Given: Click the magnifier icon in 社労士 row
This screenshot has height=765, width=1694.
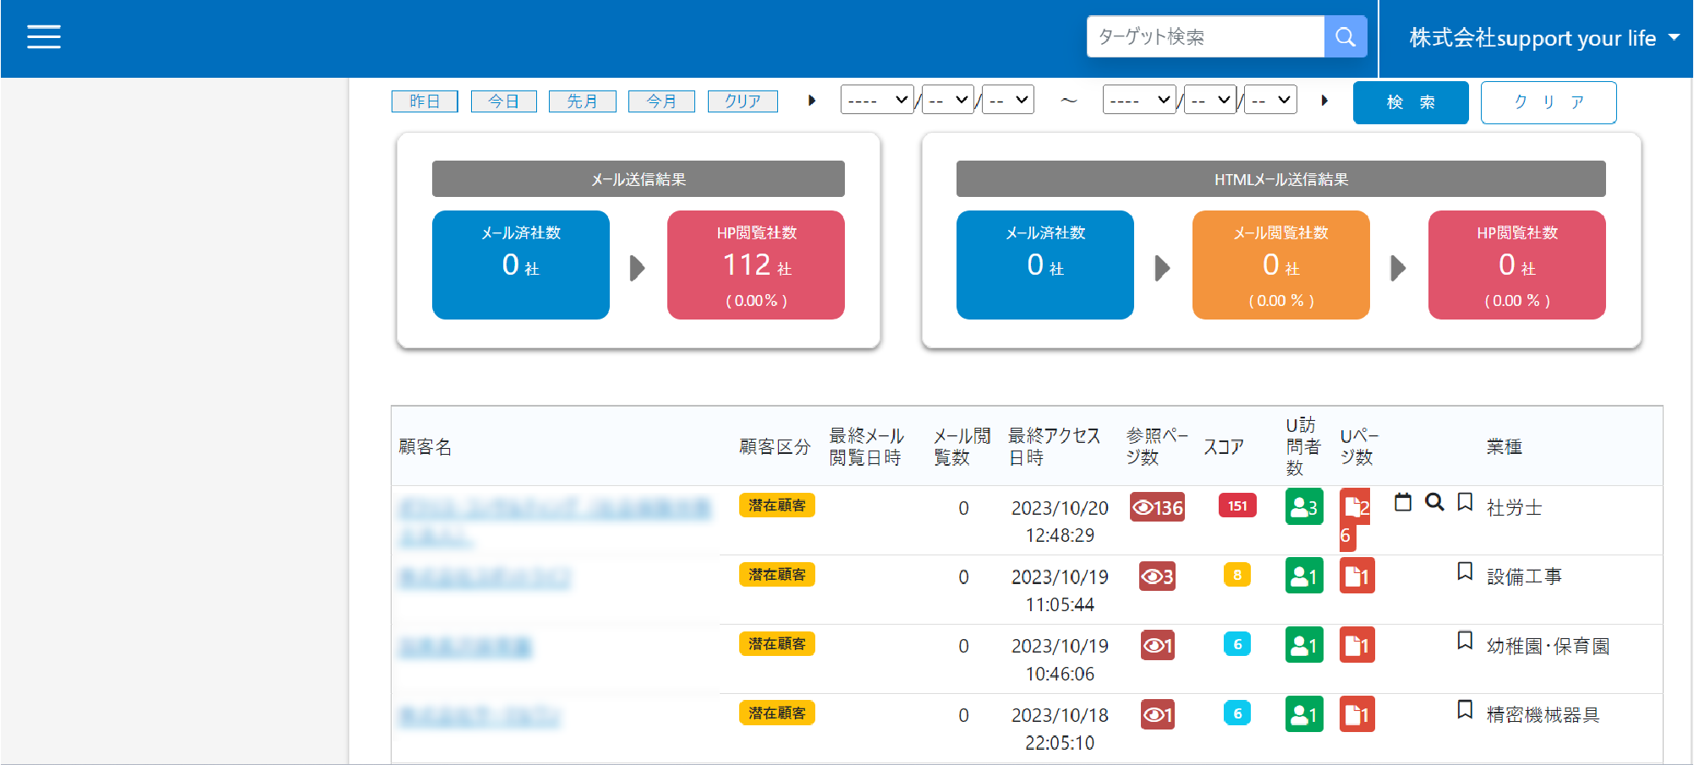Looking at the screenshot, I should pyautogui.click(x=1434, y=502).
